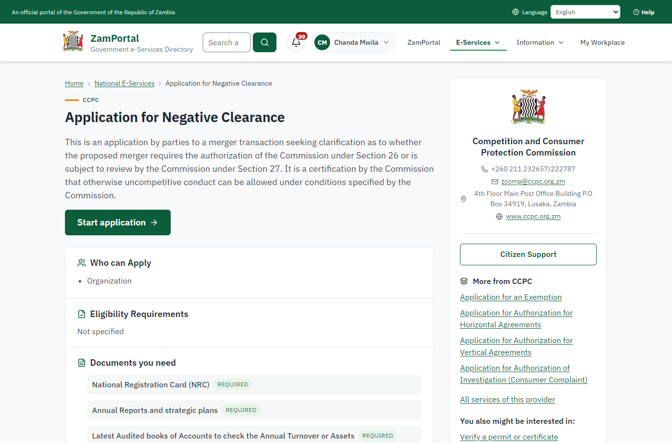The image size is (672, 443).
Task: Open Application for an Exemption link
Action: 511,297
